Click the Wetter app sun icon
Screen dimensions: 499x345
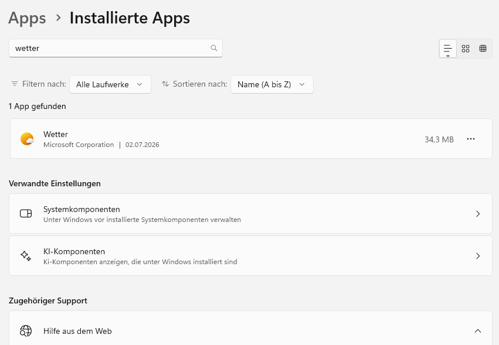click(x=27, y=139)
